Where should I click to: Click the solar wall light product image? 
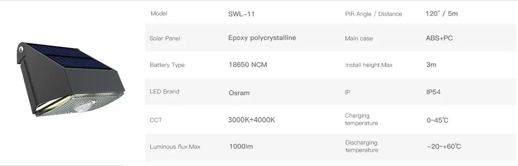71,78
